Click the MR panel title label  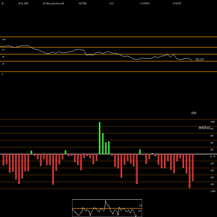[194, 113]
